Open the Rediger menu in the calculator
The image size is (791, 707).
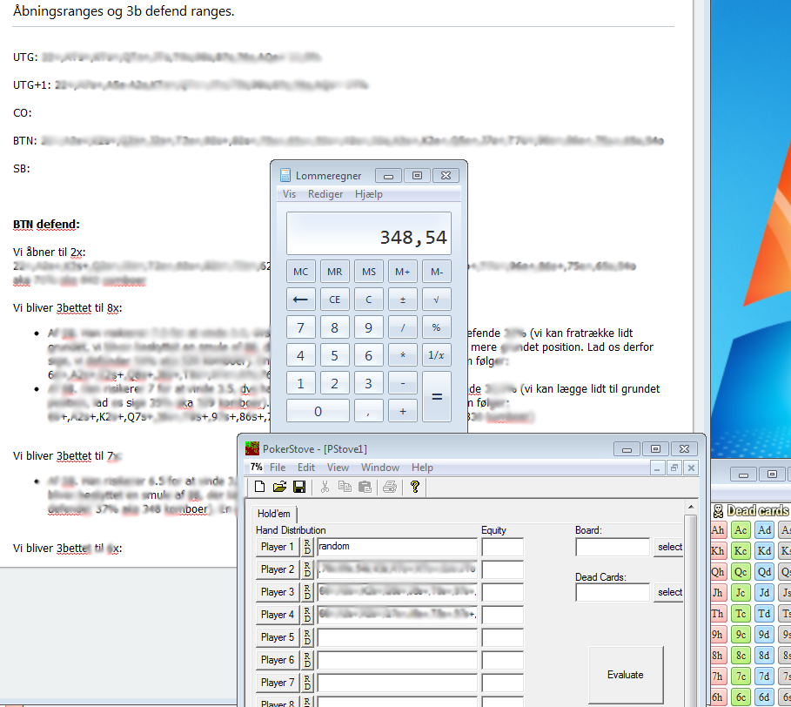325,194
